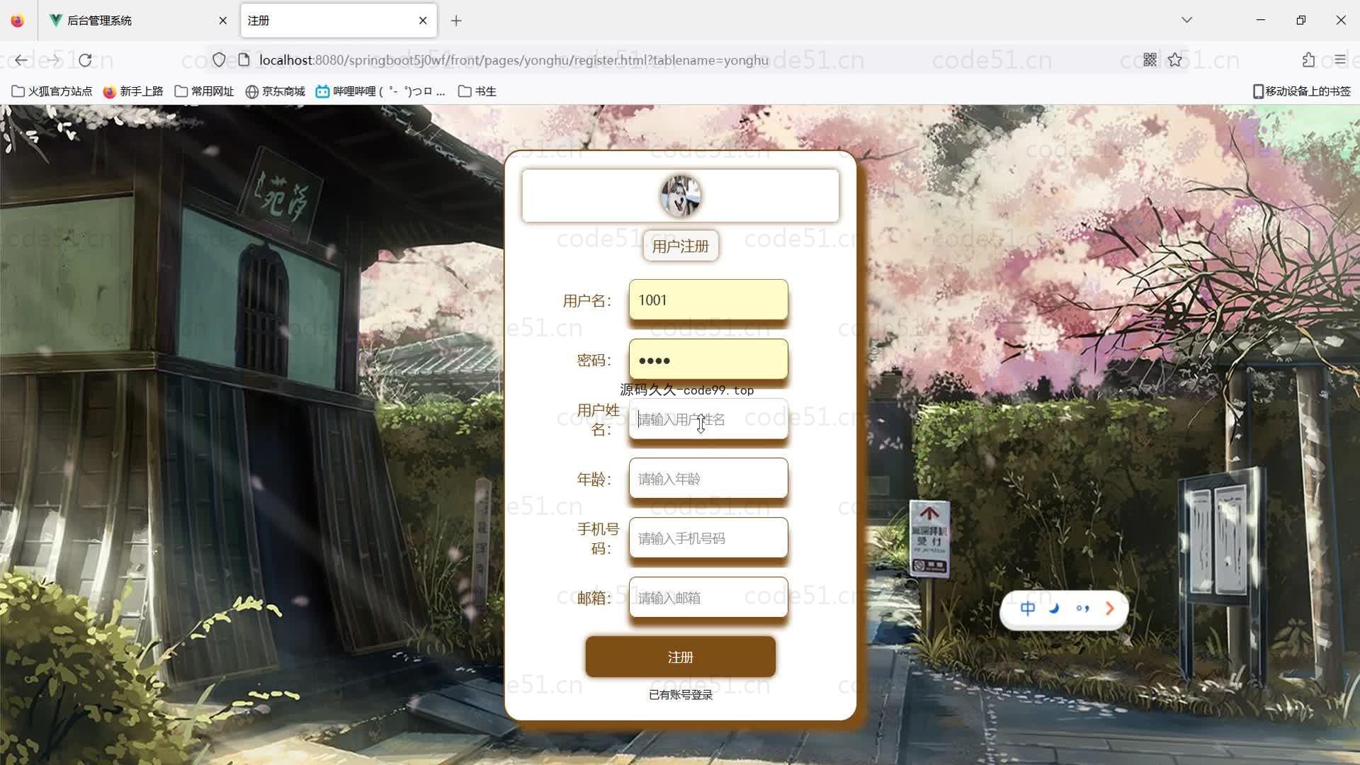Open the 京东商城 bookmark
The width and height of the screenshot is (1360, 765).
coord(275,91)
